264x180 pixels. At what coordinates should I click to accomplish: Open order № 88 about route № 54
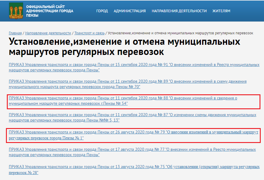[123, 101]
